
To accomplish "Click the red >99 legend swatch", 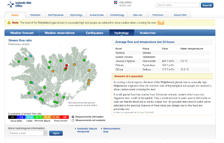I will coord(65,117).
